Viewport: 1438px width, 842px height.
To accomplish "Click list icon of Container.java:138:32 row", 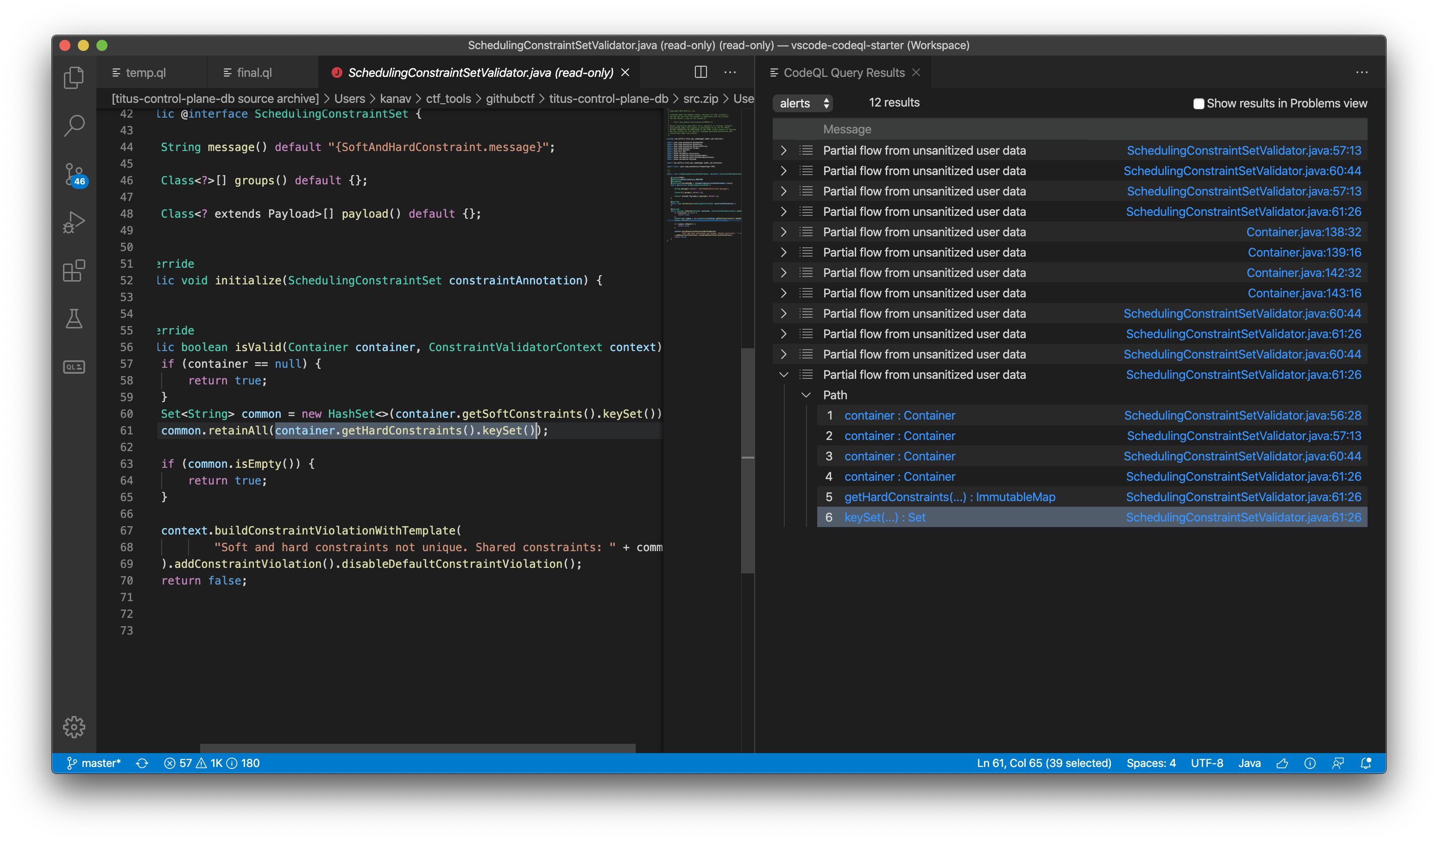I will (x=806, y=232).
